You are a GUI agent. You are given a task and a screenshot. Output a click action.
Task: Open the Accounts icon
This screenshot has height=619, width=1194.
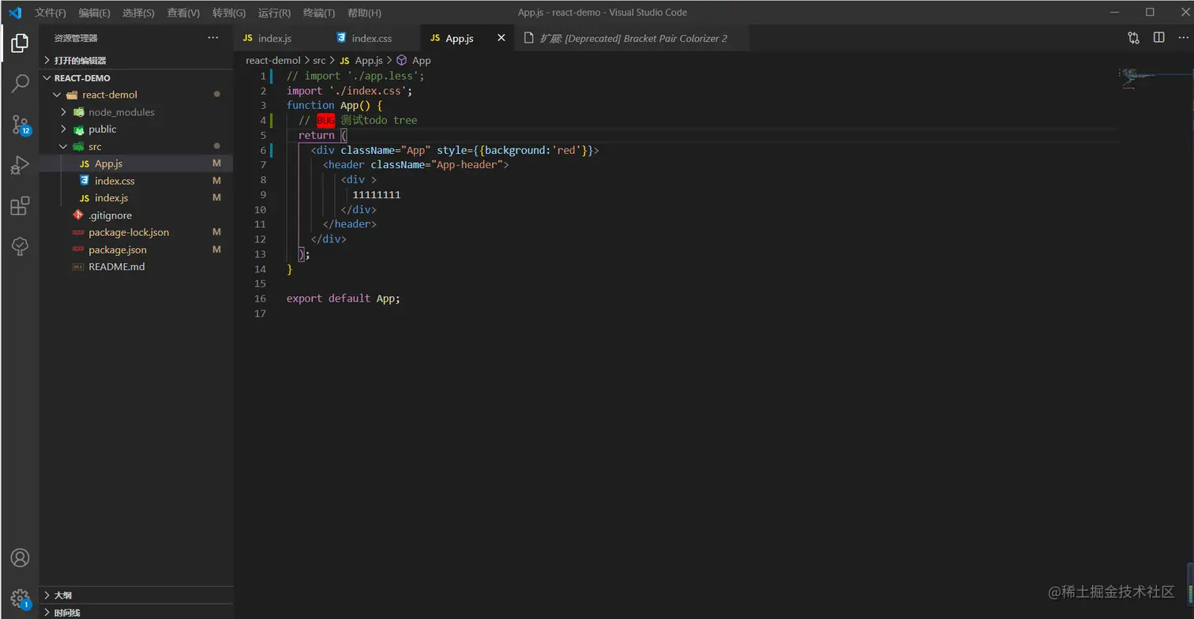point(20,557)
